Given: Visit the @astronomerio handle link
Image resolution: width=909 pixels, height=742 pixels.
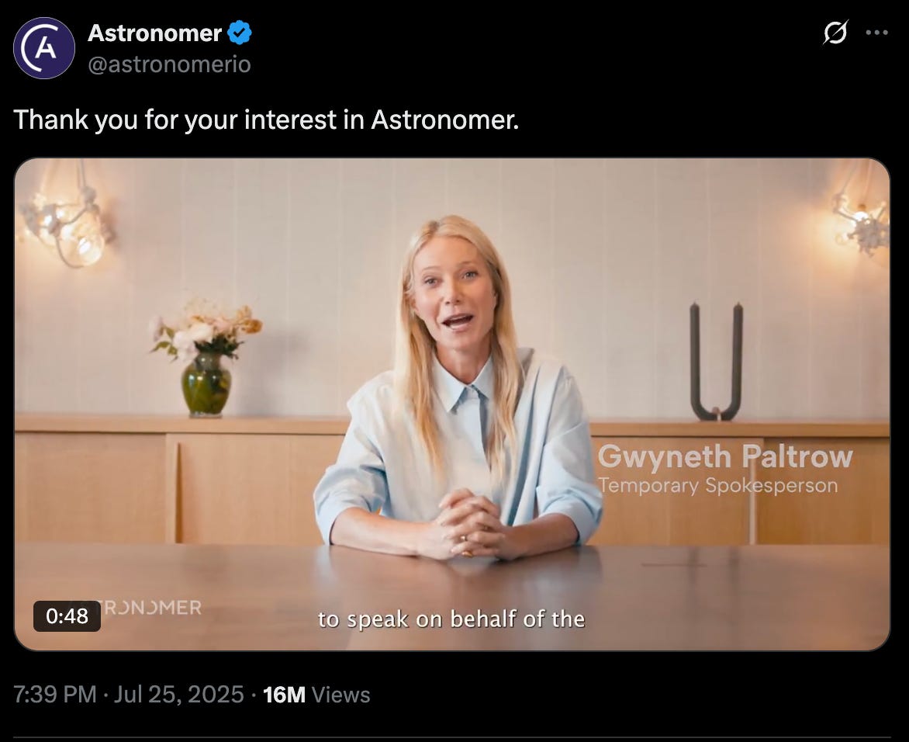Looking at the screenshot, I should [x=169, y=64].
